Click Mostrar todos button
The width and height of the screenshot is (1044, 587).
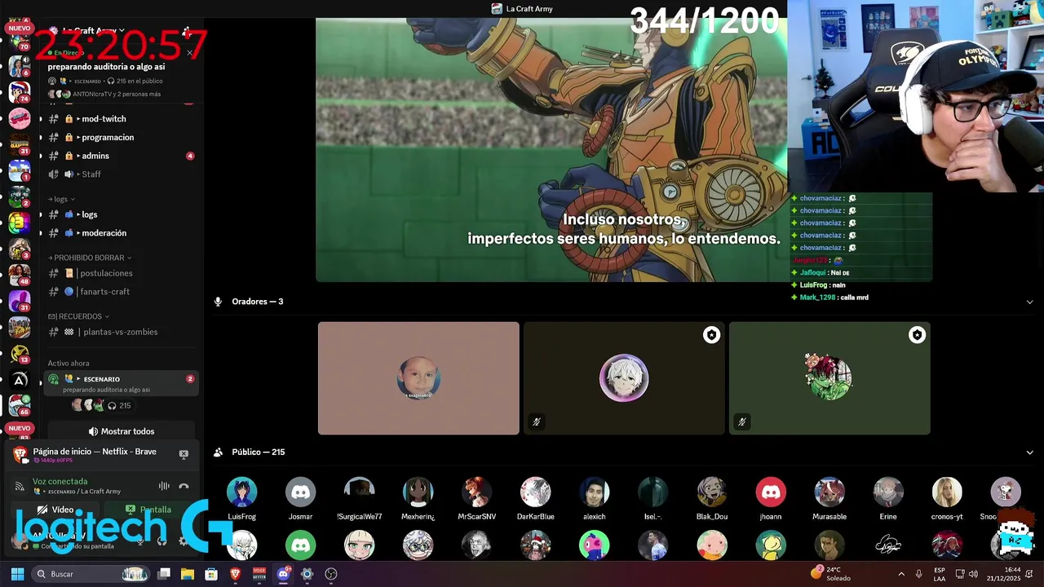coord(122,431)
